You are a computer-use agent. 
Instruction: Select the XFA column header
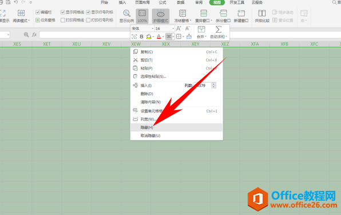[x=255, y=44]
